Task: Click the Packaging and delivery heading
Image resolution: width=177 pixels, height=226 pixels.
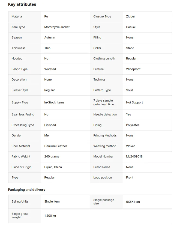Action: click(27, 190)
